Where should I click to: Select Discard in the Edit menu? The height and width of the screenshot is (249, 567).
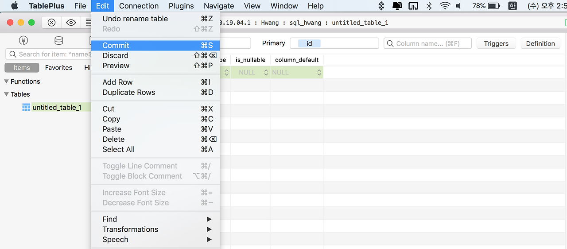point(155,55)
